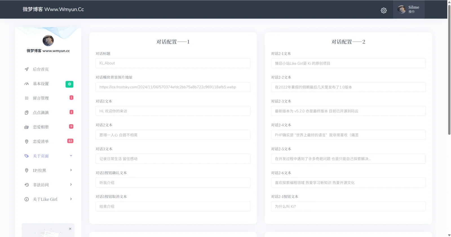Viewport: 451px width, 237px height.
Task: Click the 对话2-1文本 input field
Action: click(x=348, y=63)
